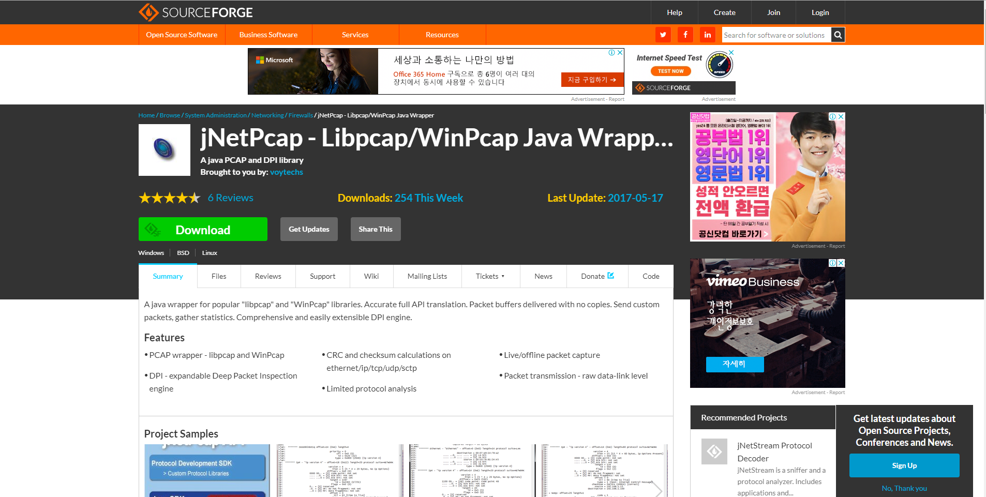Image resolution: width=986 pixels, height=497 pixels.
Task: Close the Korean study sidebar ad
Action: 841,116
